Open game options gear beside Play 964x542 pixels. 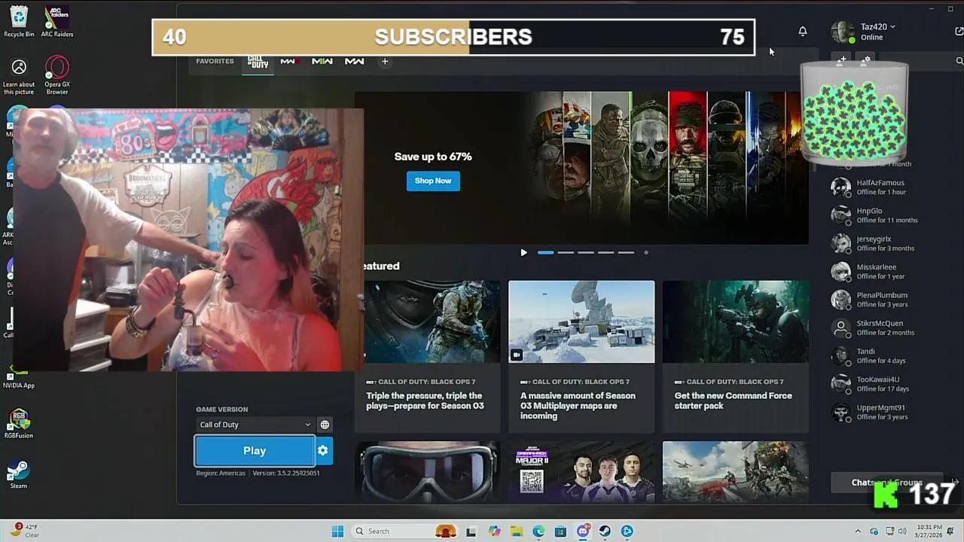323,451
